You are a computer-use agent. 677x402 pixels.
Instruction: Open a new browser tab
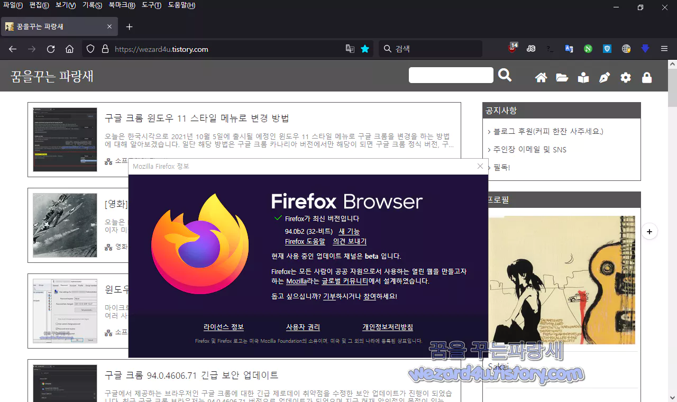pos(130,26)
